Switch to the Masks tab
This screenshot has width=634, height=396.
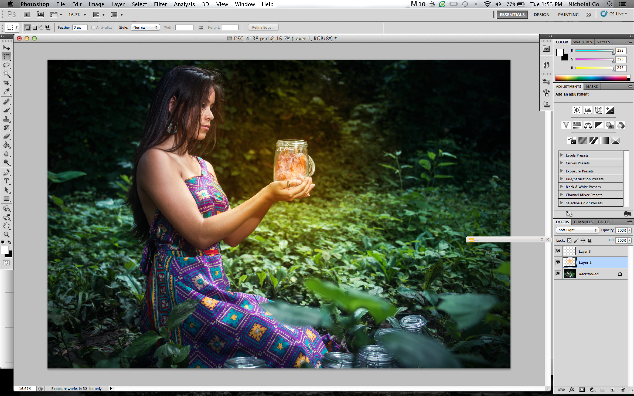coord(592,86)
